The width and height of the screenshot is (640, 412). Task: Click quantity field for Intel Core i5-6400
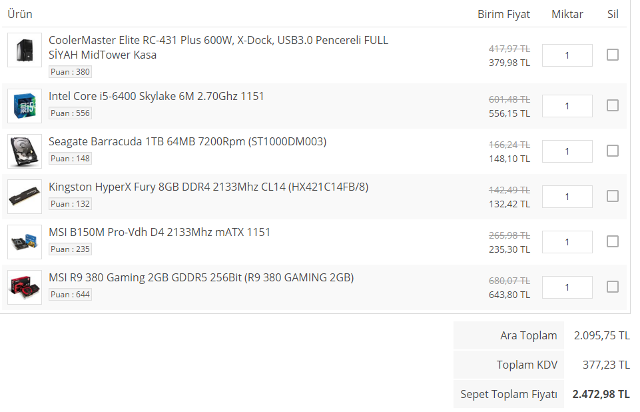(x=567, y=106)
